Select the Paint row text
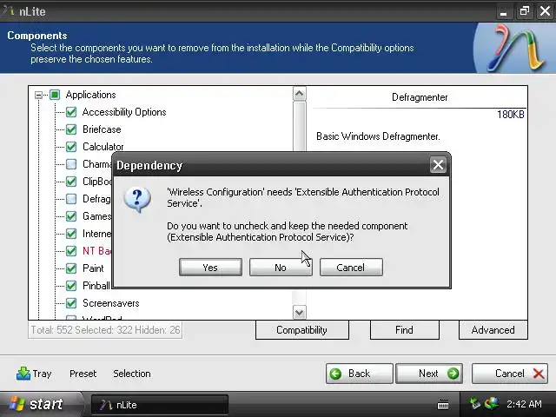The height and width of the screenshot is (417, 556). [93, 268]
